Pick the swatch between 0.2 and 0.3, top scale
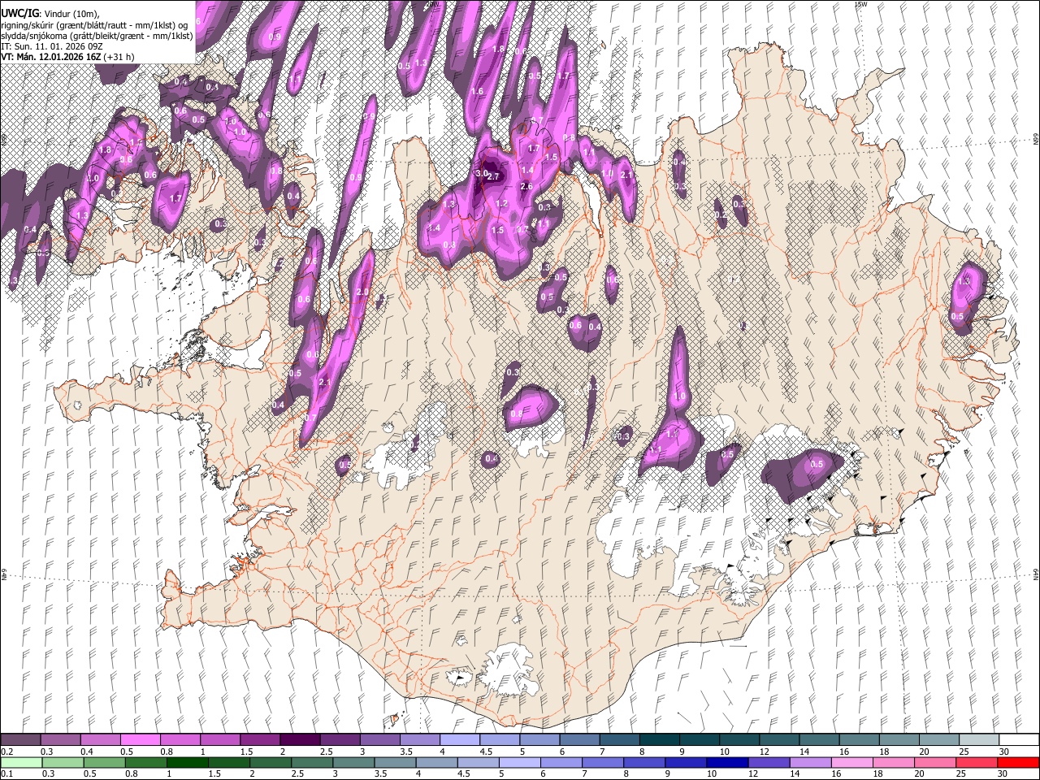The height and width of the screenshot is (780, 1040). (20, 740)
